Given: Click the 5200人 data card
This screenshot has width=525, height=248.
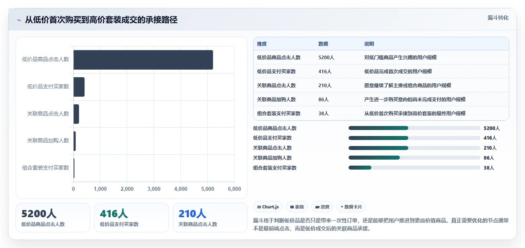Looking at the screenshot, I should coord(53,218).
